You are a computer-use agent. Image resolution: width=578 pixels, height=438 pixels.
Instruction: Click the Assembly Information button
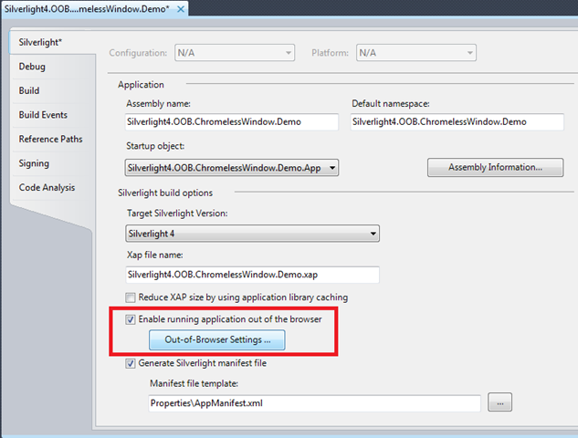[496, 168]
